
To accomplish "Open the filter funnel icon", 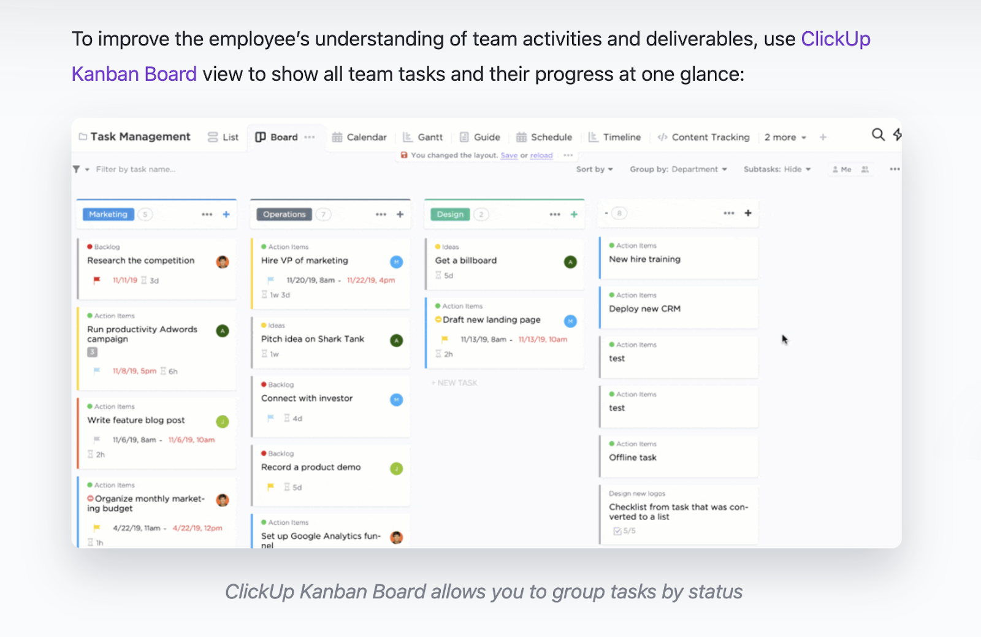I will pos(76,169).
